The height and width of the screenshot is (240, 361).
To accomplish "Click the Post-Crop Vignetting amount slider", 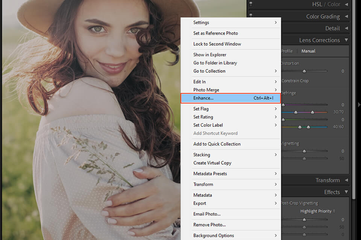I will (x=304, y=220).
